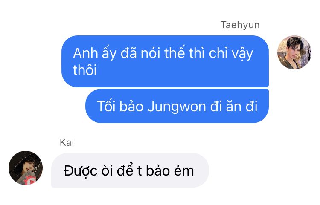The width and height of the screenshot is (320, 205).
Task: Select Kai's message 'Được òi để t bảo ẻm'
Action: [130, 170]
